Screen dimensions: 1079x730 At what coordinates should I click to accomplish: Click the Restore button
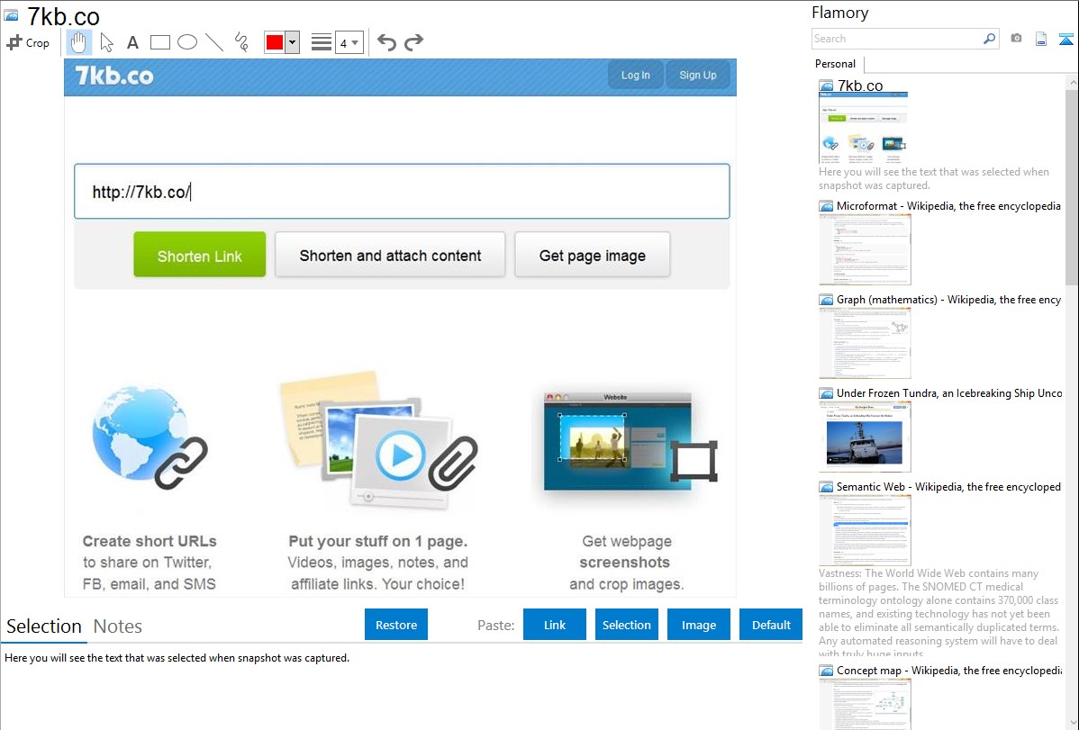[x=396, y=625]
